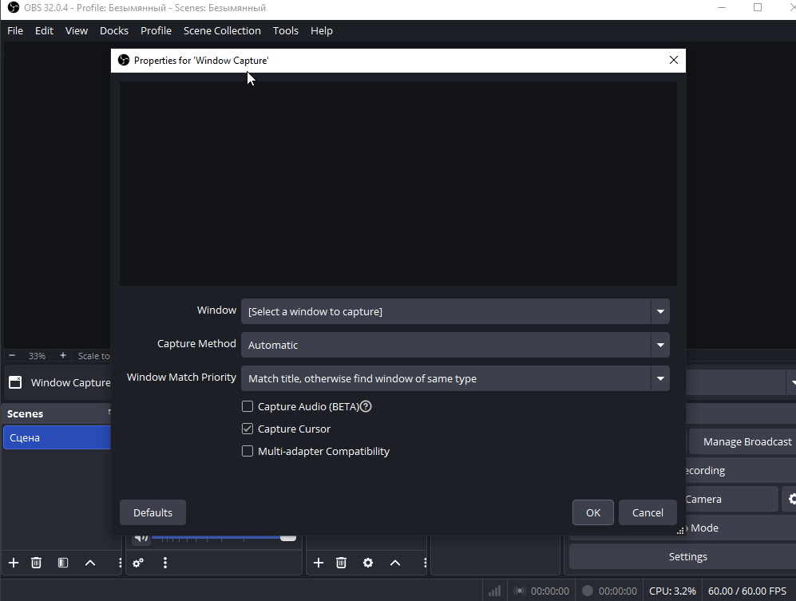Viewport: 796px width, 601px height.
Task: Remove selected scene with trash icon
Action: tap(36, 563)
